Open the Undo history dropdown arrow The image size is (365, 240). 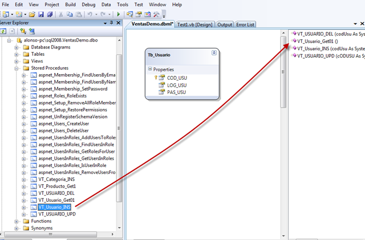pos(96,15)
